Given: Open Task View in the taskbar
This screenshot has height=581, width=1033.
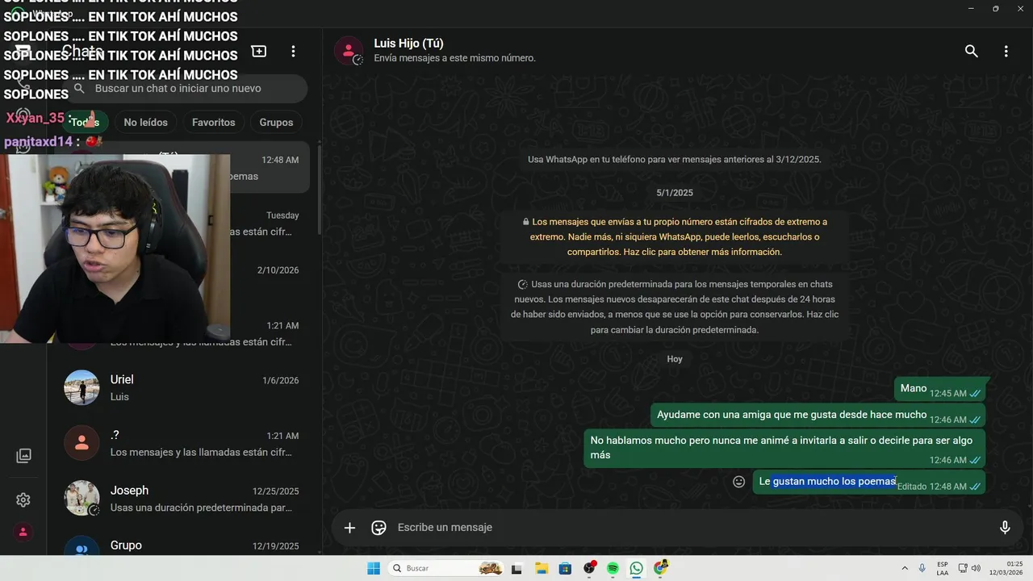Looking at the screenshot, I should tap(517, 568).
